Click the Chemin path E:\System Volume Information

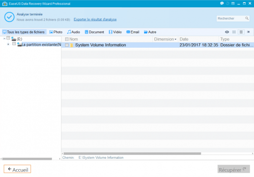[x=101, y=158]
